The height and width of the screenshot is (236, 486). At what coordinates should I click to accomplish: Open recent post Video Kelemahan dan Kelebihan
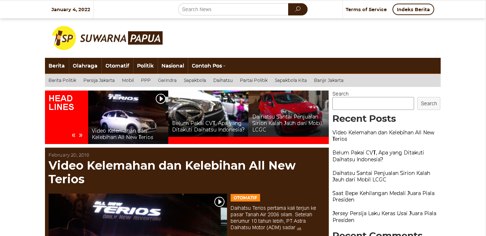click(383, 136)
